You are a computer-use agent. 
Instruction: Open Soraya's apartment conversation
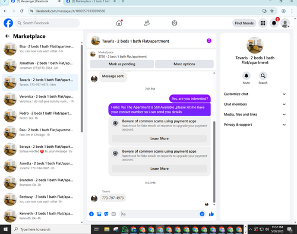coord(40,149)
